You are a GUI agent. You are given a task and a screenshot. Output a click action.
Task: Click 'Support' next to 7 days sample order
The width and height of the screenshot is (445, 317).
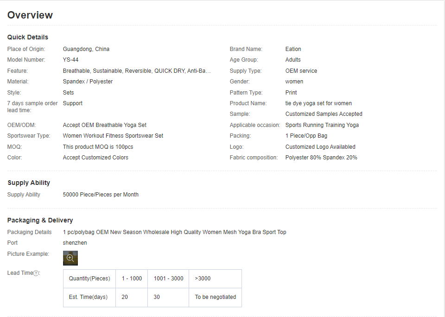coord(73,103)
